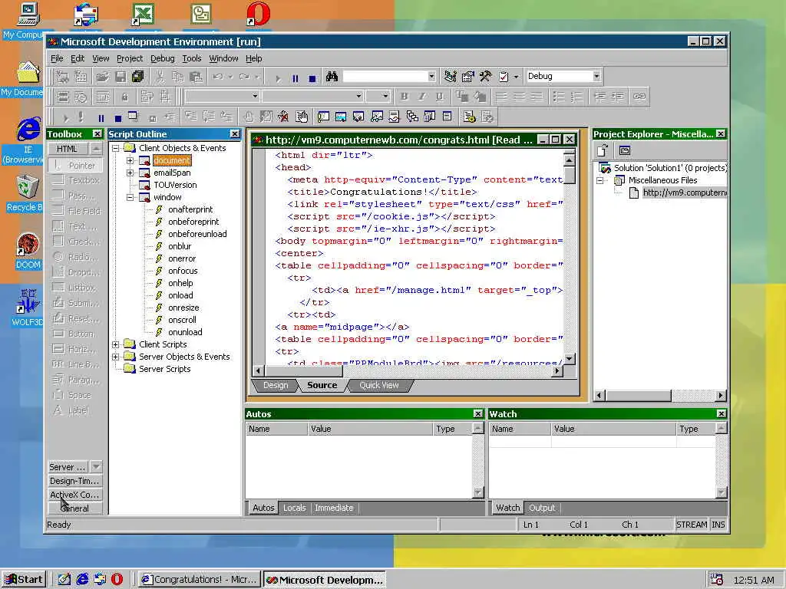Open the DOOM desktop icon

28,252
